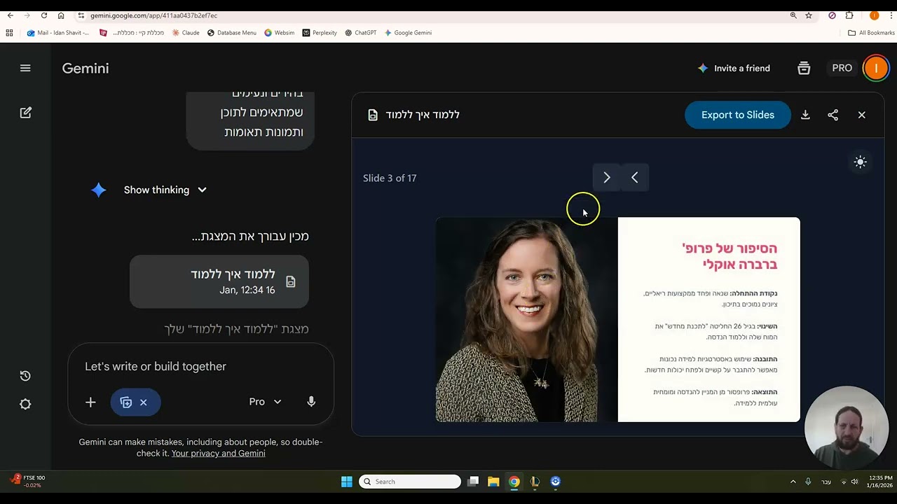Go to next slide arrow

pos(607,178)
